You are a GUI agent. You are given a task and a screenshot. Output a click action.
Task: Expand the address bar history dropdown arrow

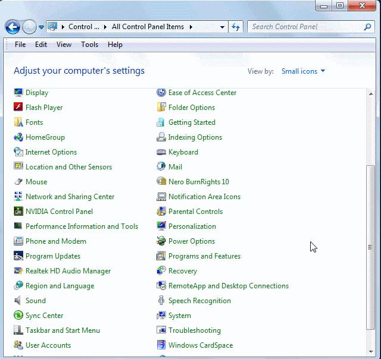[222, 27]
